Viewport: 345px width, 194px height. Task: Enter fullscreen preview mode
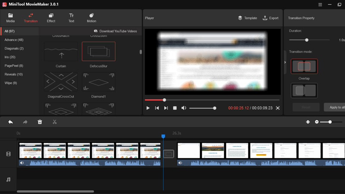[278, 108]
